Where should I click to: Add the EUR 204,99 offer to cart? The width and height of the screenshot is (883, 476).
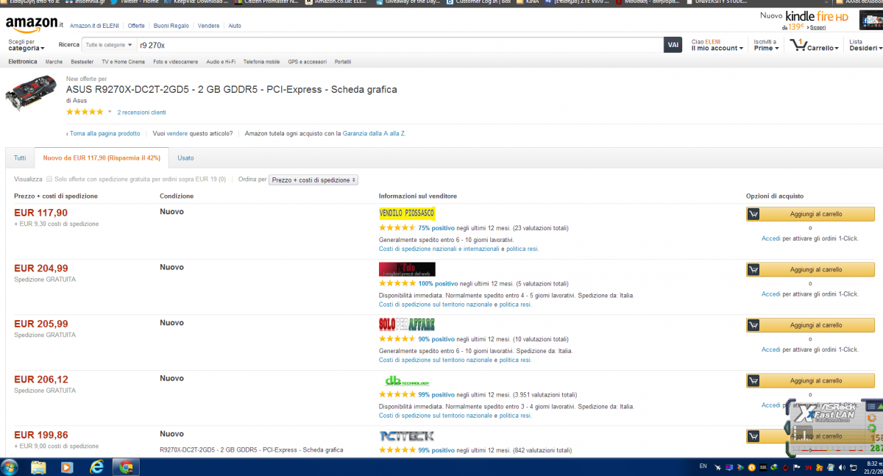[x=810, y=269]
